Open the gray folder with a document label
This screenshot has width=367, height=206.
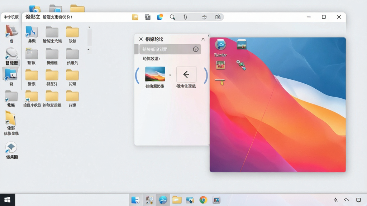pos(32,54)
